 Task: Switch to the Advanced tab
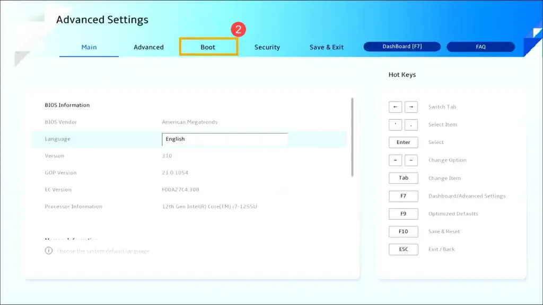tap(148, 47)
